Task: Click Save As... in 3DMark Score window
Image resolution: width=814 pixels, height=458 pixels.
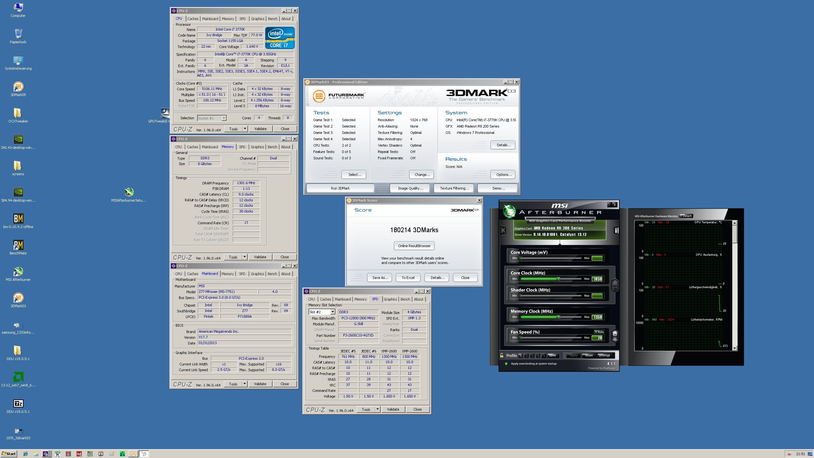Action: pyautogui.click(x=380, y=278)
